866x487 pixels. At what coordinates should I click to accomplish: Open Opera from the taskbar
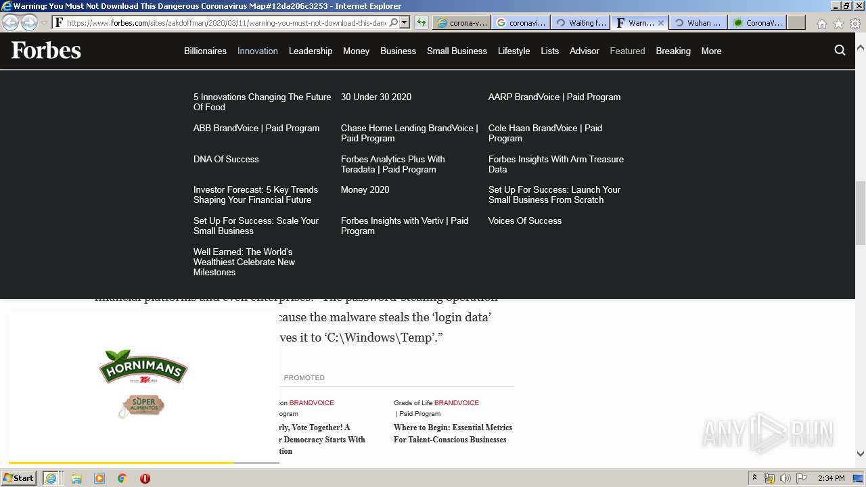[145, 478]
